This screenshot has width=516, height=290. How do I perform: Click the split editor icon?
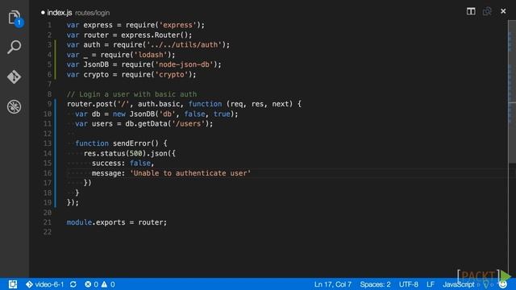coord(471,11)
